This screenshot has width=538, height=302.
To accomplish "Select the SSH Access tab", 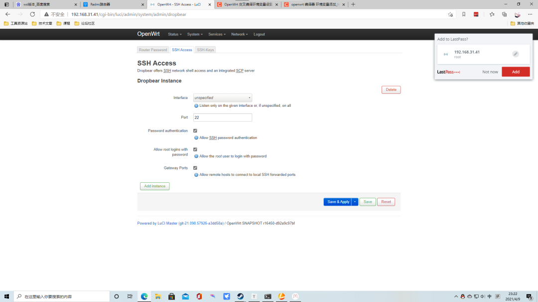I will point(182,50).
